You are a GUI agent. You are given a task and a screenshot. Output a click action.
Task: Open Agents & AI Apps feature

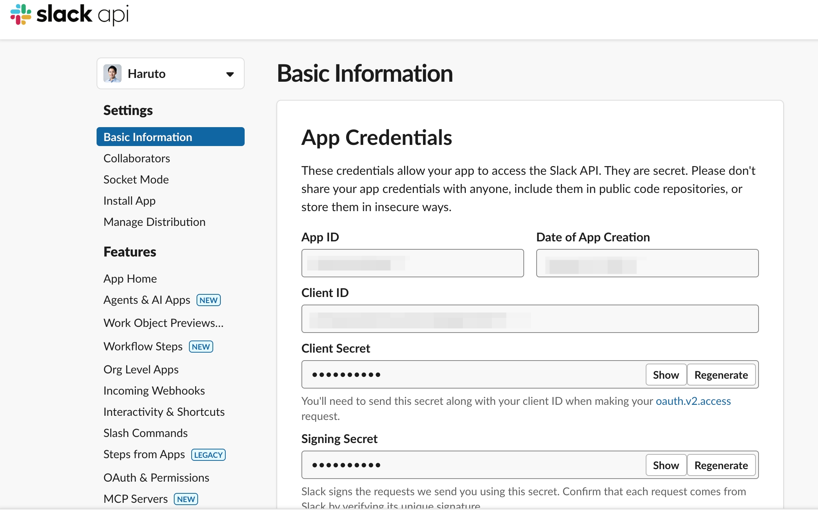147,300
